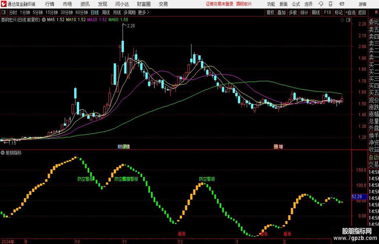This screenshot has height=244, width=379.
Task: Open the 行情 menu
Action: (50, 4)
